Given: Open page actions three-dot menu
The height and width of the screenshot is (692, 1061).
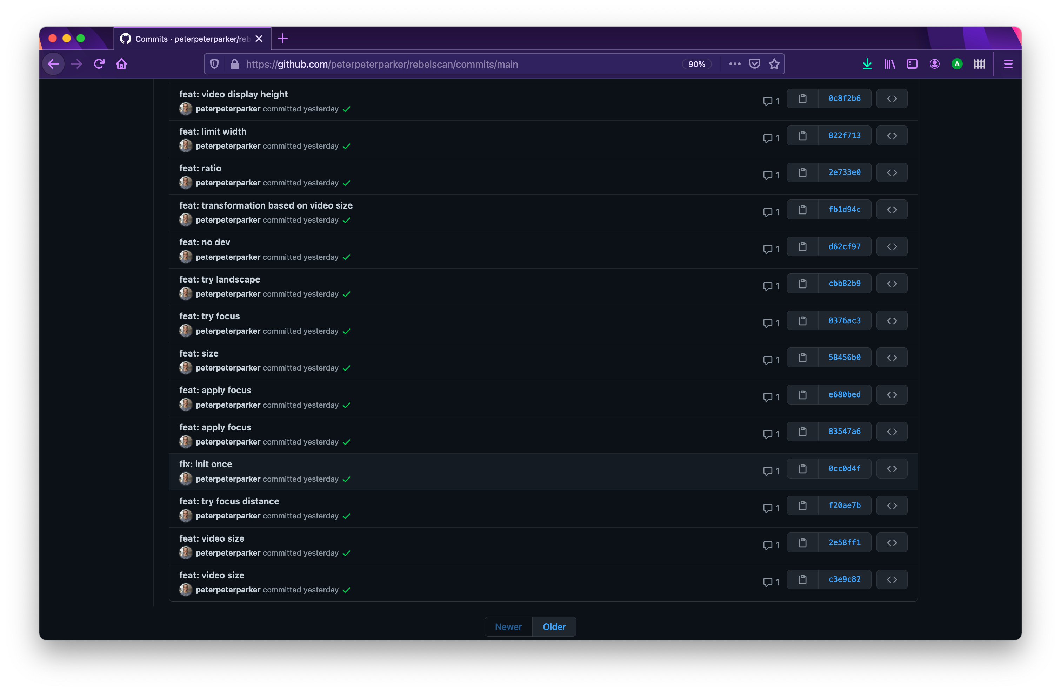Looking at the screenshot, I should (x=735, y=64).
